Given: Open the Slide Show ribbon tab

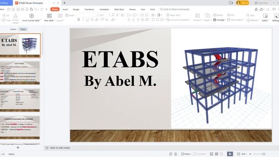Looking at the screenshot, I should [119, 10].
